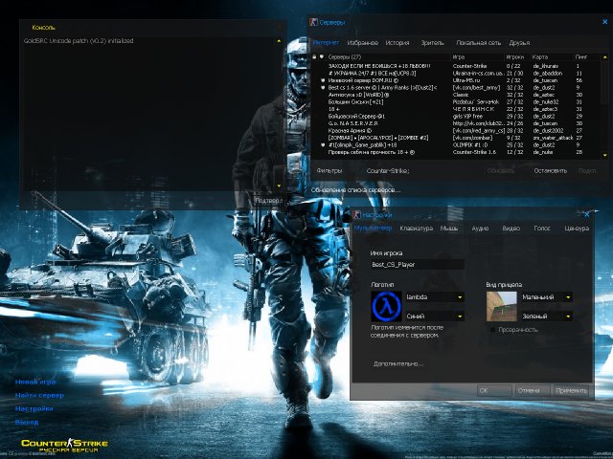Click the Counter-Strike icon in Настройки title bar
613x459 pixels.
[356, 214]
